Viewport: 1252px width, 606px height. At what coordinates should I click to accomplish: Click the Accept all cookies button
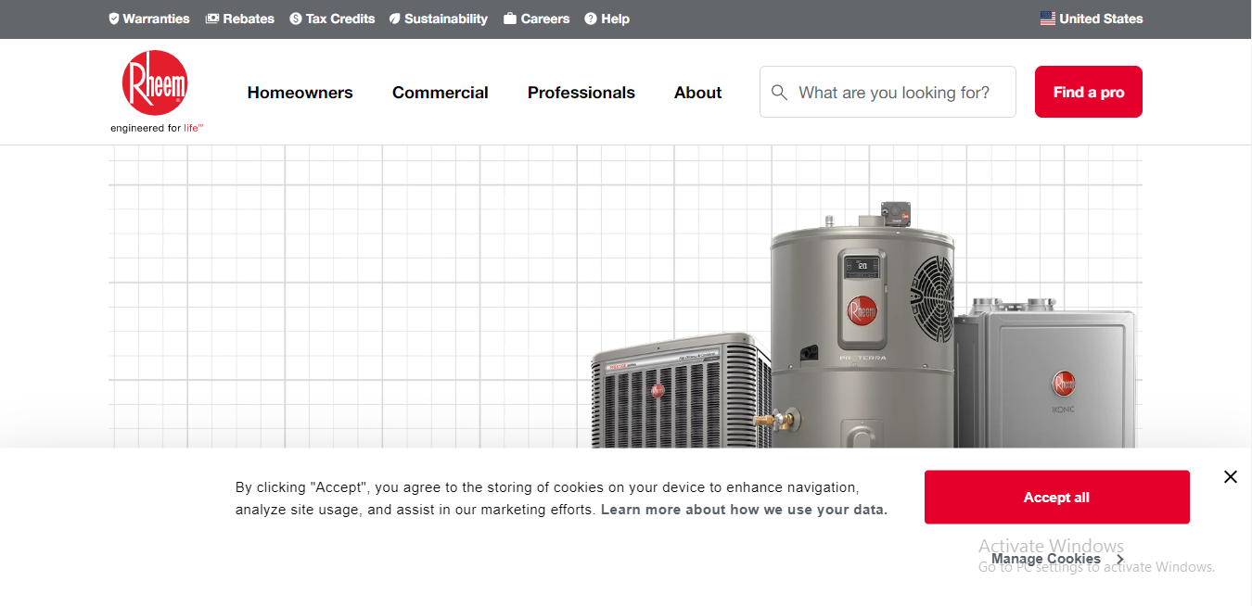tap(1057, 498)
